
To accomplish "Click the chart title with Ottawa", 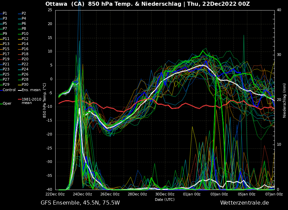I will point(147,4).
